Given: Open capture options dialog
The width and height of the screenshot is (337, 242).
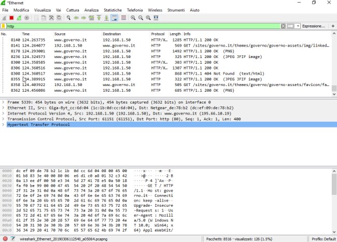Looking at the screenshot, I should pos(26,18).
